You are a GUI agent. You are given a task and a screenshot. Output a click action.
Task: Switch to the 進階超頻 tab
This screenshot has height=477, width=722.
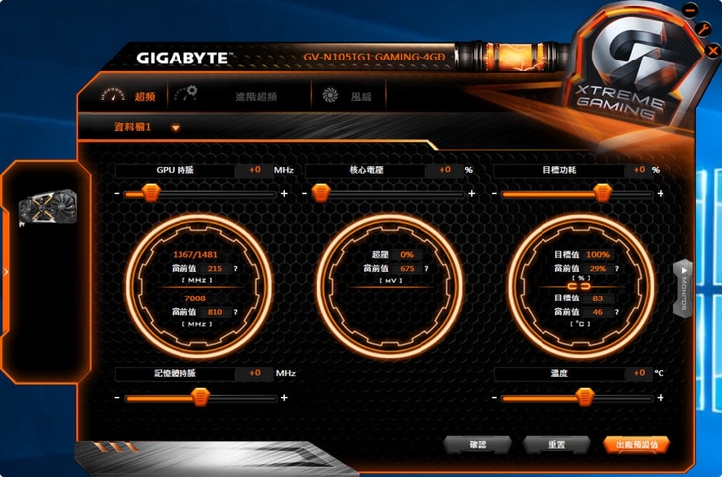coord(256,97)
